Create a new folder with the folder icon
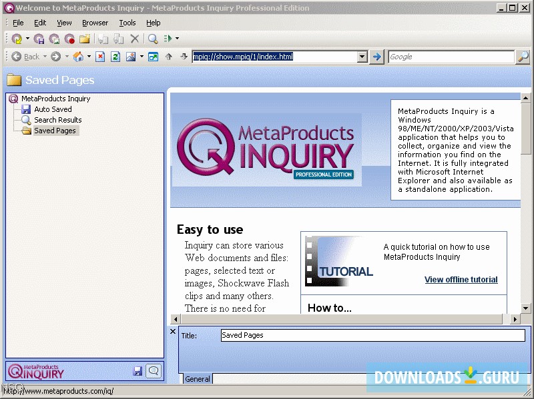 pyautogui.click(x=85, y=39)
